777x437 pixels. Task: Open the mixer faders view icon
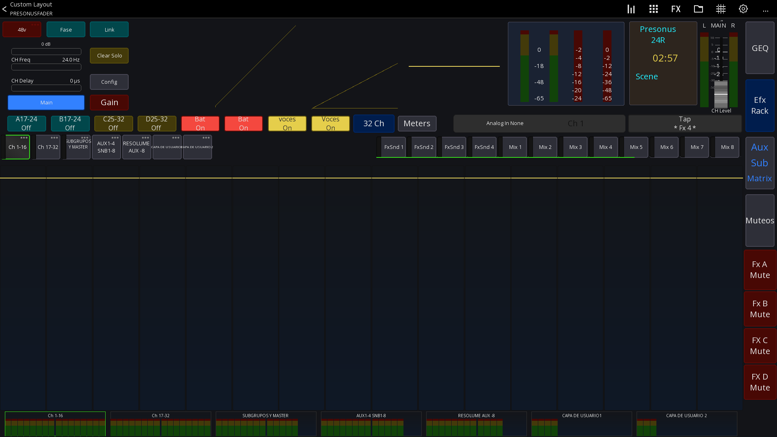[x=631, y=9]
